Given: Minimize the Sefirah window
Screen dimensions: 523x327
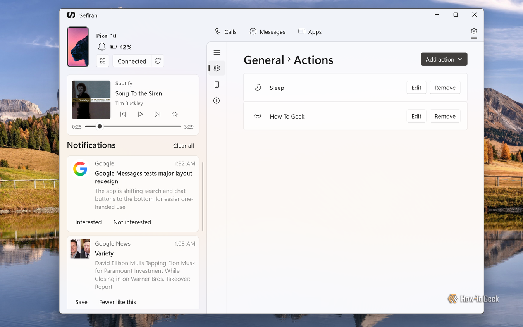Looking at the screenshot, I should tap(437, 15).
